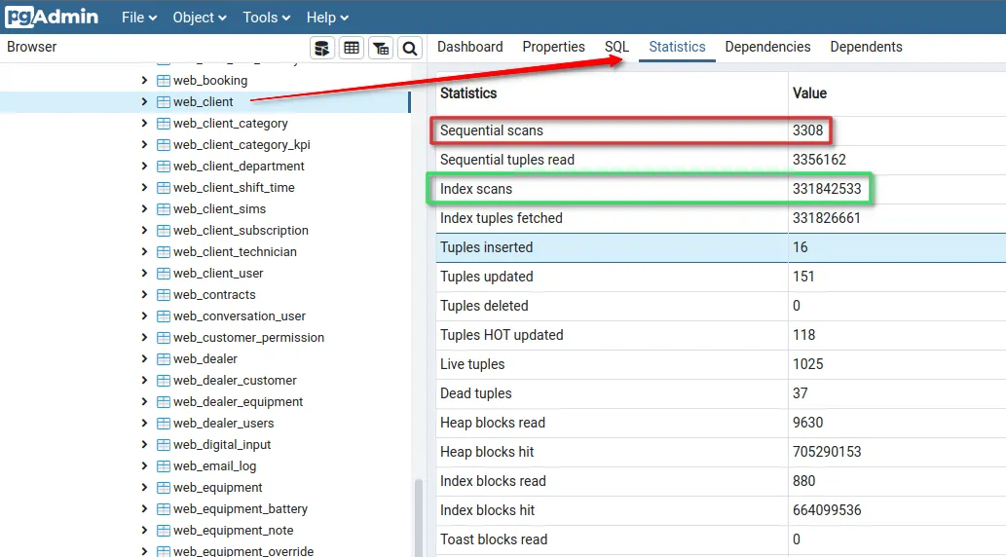Viewport: 1006px width, 557px height.
Task: Click the table icon beside web_customer_permission
Action: point(164,338)
